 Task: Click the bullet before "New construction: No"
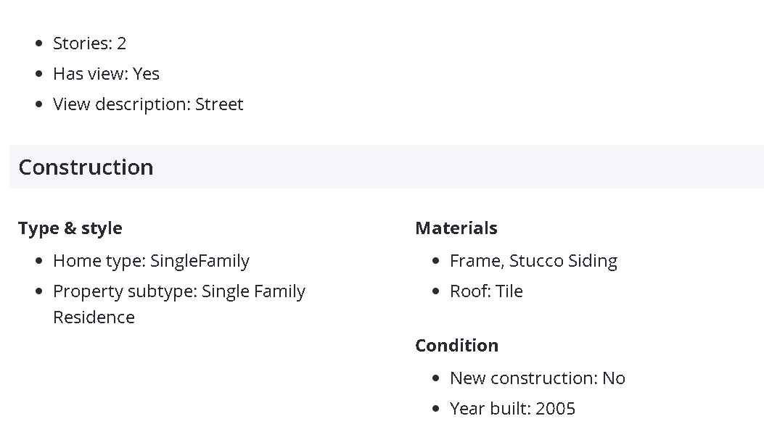(436, 379)
